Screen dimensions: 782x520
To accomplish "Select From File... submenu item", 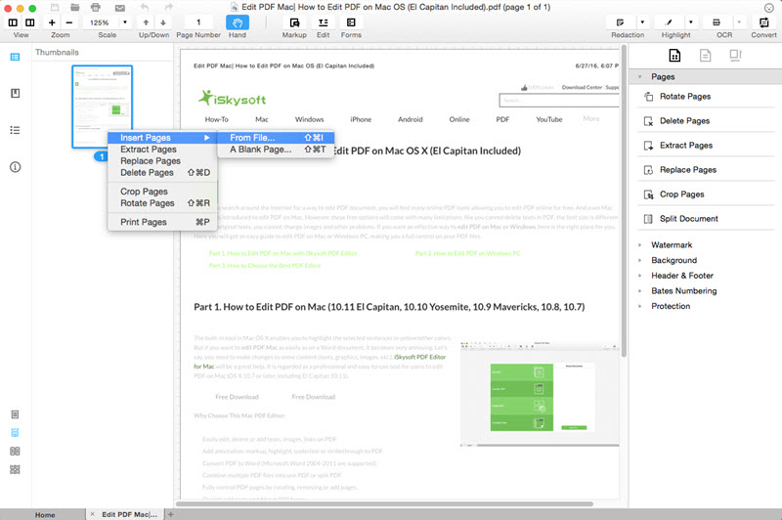I will 276,138.
